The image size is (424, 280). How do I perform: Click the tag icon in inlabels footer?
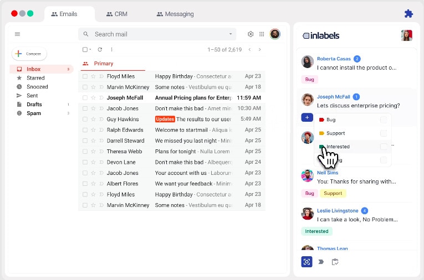pyautogui.click(x=321, y=262)
